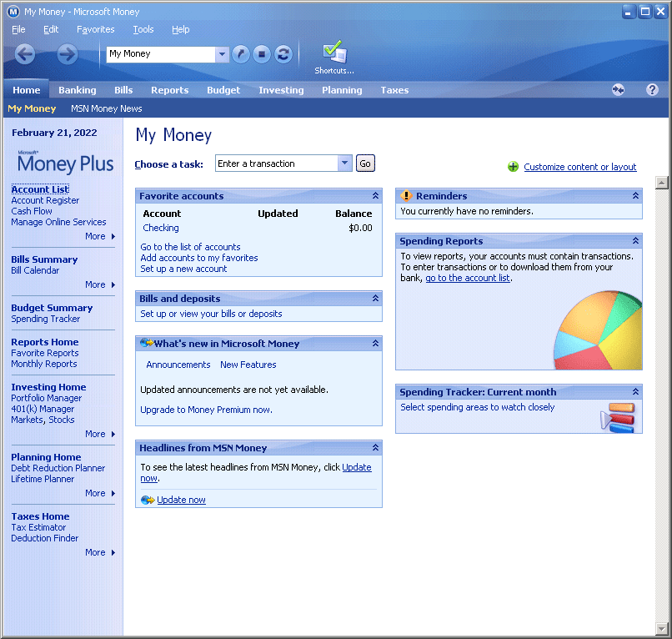
Task: Open the Choose a task dropdown
Action: [344, 164]
